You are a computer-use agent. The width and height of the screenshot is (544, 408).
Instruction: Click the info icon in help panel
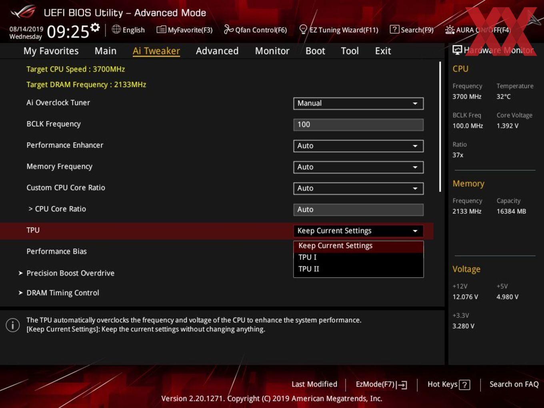click(x=13, y=325)
